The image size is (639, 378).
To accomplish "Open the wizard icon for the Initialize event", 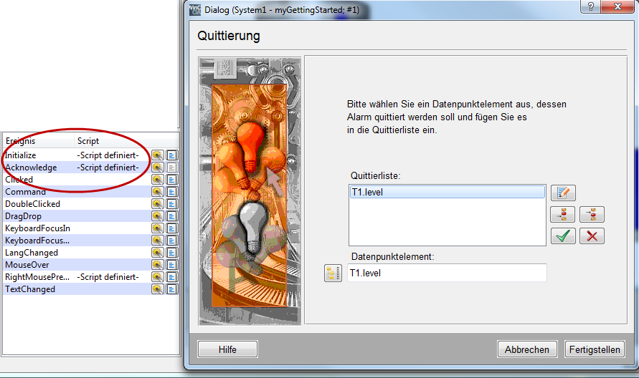I will pyautogui.click(x=157, y=155).
